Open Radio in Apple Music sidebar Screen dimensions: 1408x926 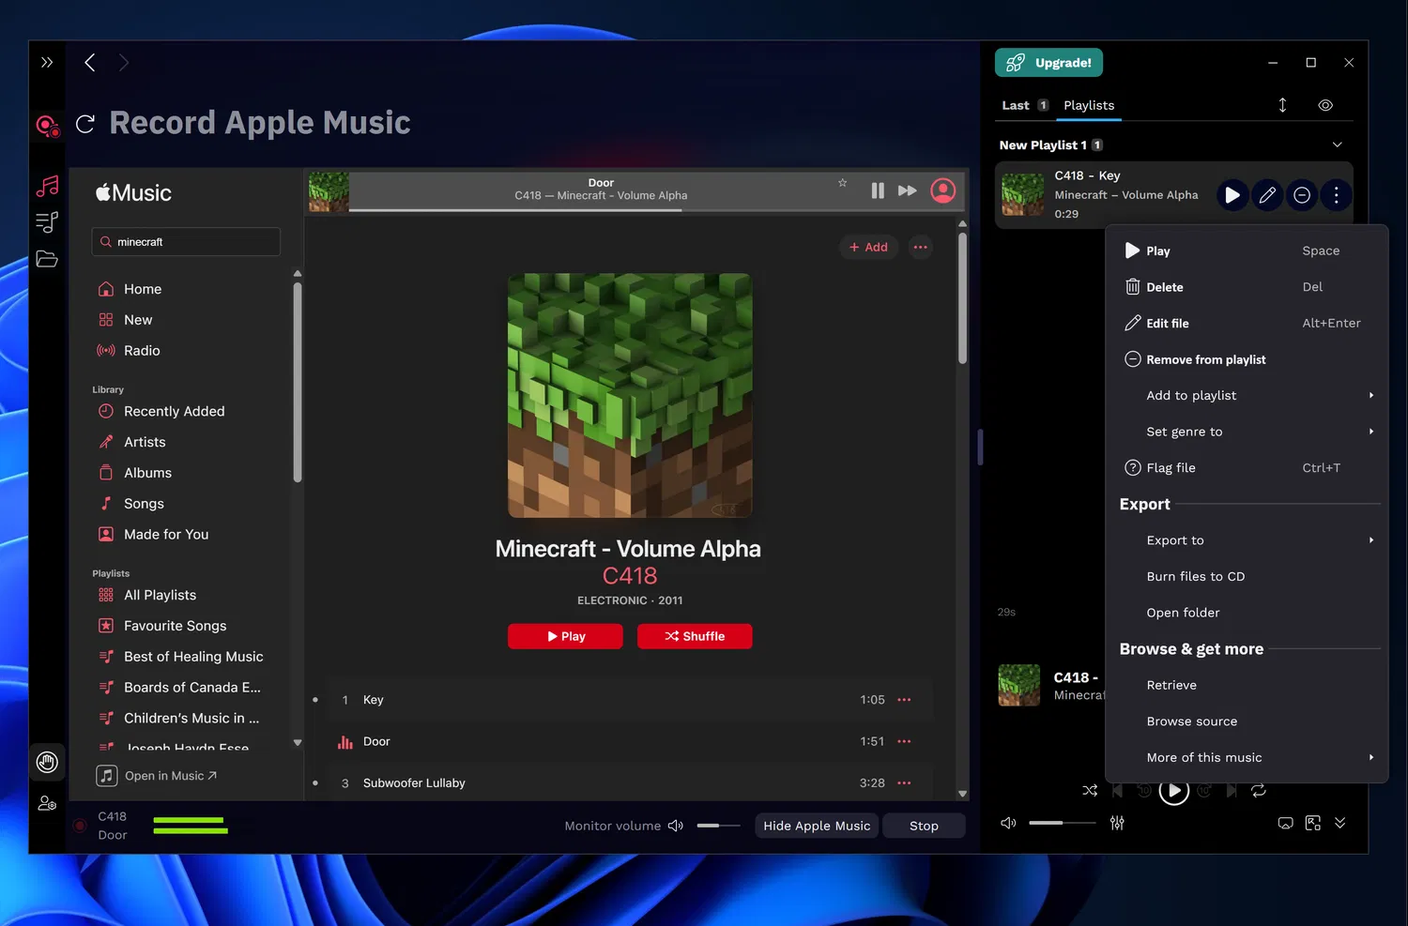point(142,351)
